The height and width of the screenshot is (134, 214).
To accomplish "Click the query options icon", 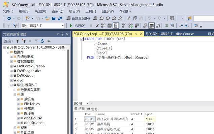I will (110, 26).
